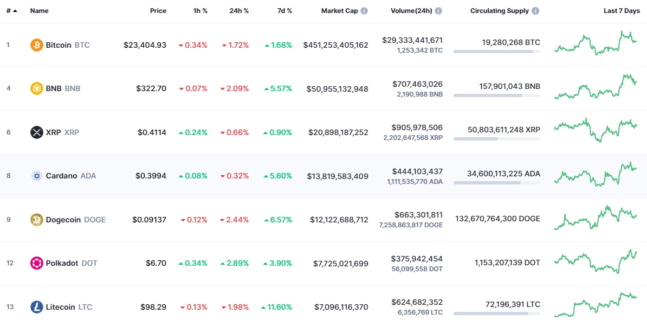Sort table by Volume(24h) header
The height and width of the screenshot is (326, 647).
(x=411, y=11)
